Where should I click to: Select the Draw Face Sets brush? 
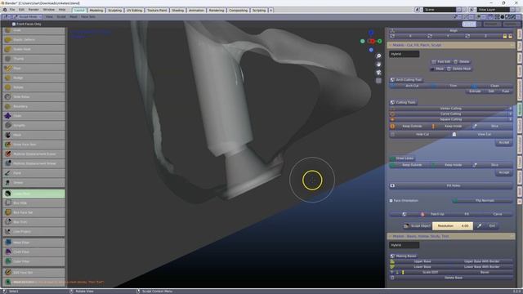tap(34, 145)
